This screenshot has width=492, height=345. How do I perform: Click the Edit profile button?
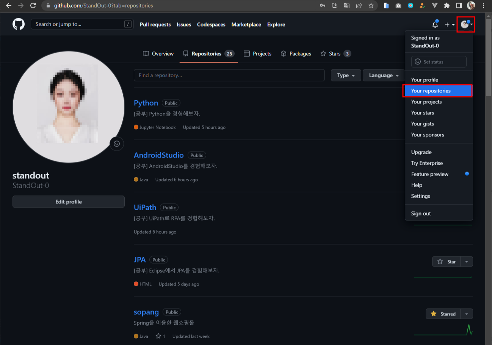click(x=69, y=202)
